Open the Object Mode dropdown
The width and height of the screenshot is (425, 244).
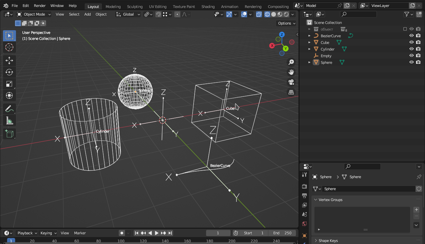[34, 14]
